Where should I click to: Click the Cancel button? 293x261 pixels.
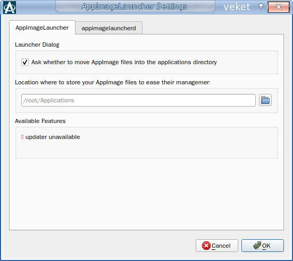coord(217,246)
